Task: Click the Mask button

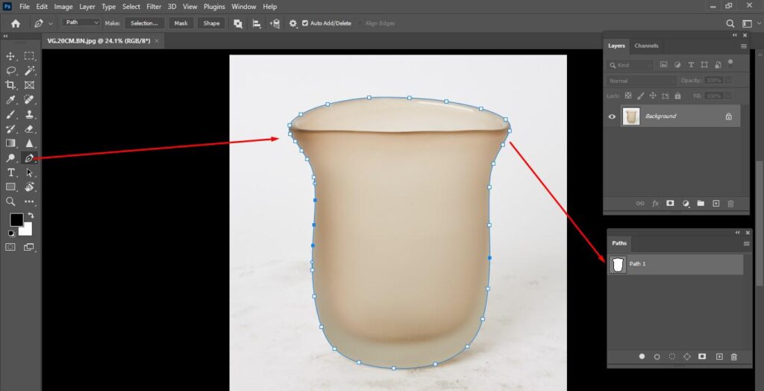Action: (x=181, y=23)
